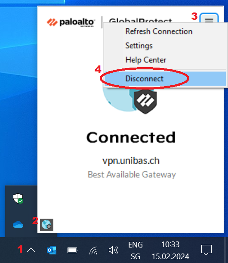Image resolution: width=228 pixels, height=263 pixels.
Task: Click the vpn.unibas.ch portal text
Action: point(131,161)
